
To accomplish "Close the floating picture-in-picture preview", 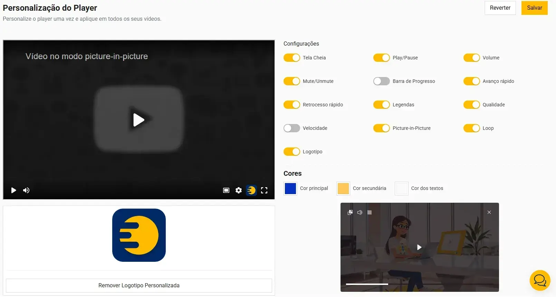I will pos(489,212).
